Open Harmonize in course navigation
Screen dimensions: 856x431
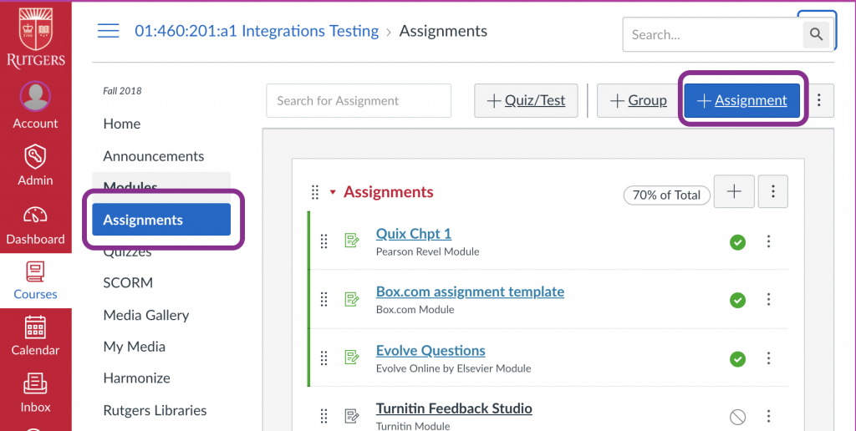[136, 378]
